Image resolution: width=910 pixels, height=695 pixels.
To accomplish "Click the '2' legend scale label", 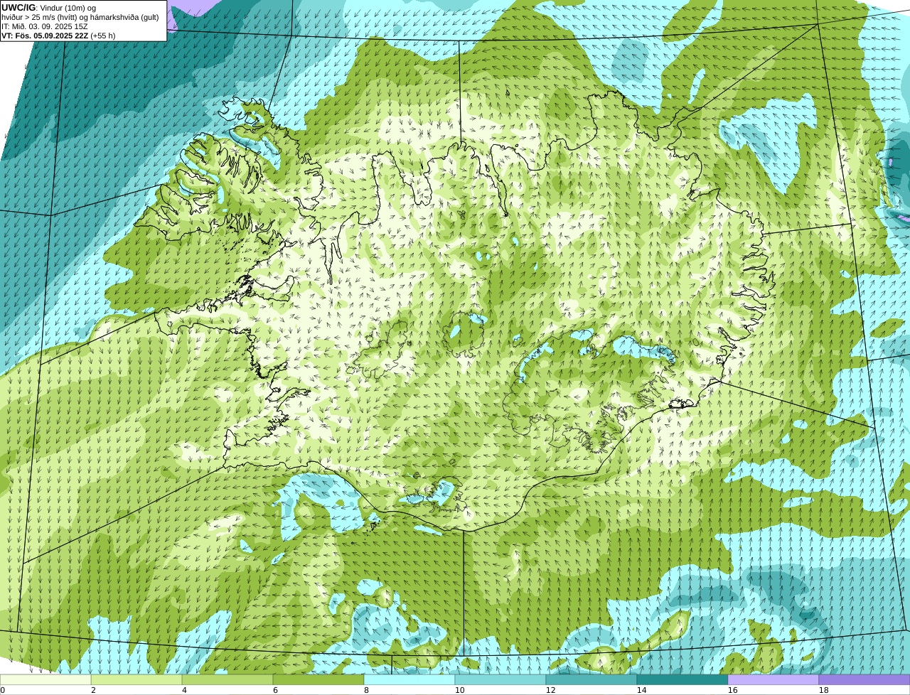I will click(x=93, y=690).
